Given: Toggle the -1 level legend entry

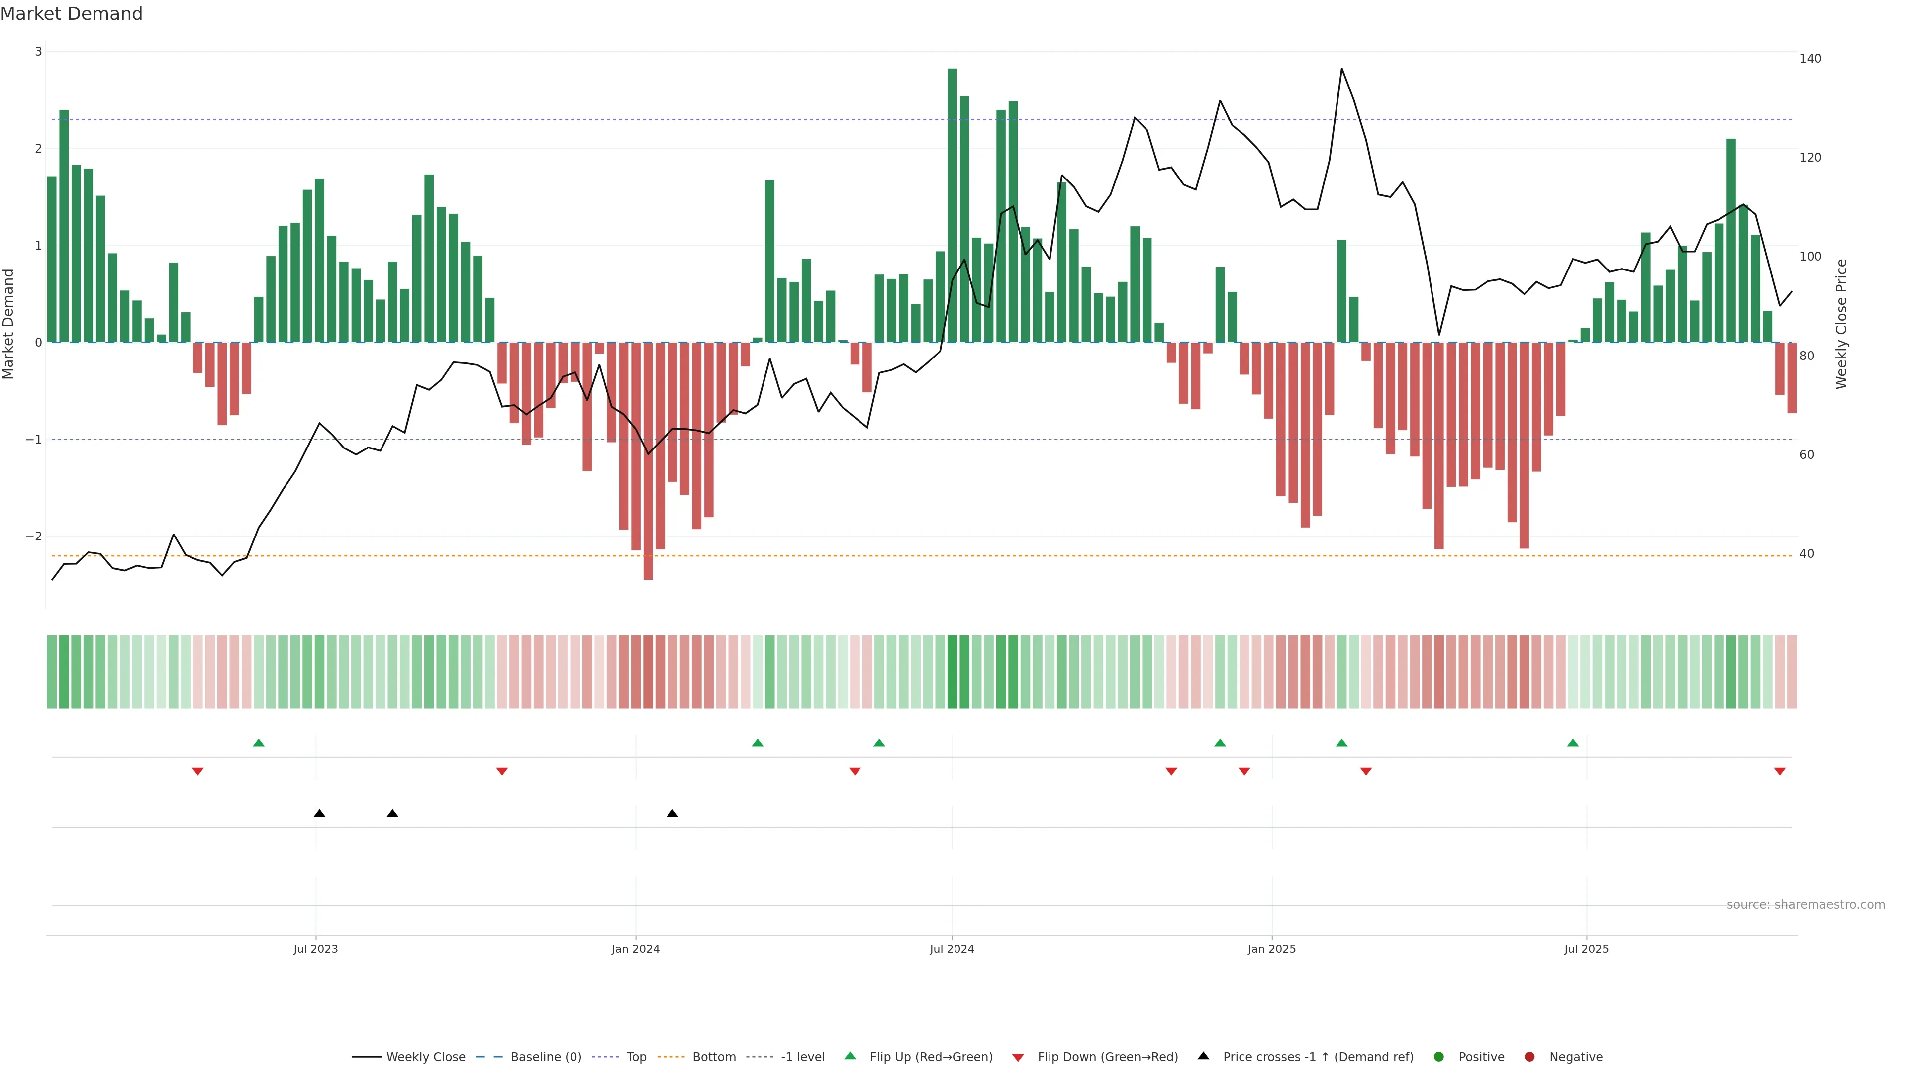Looking at the screenshot, I should 802,1056.
